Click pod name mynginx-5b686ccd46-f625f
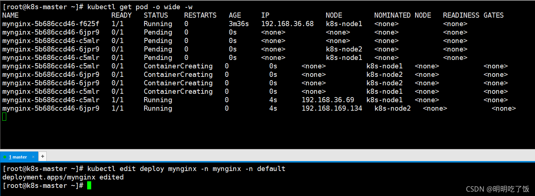 (x=51, y=24)
